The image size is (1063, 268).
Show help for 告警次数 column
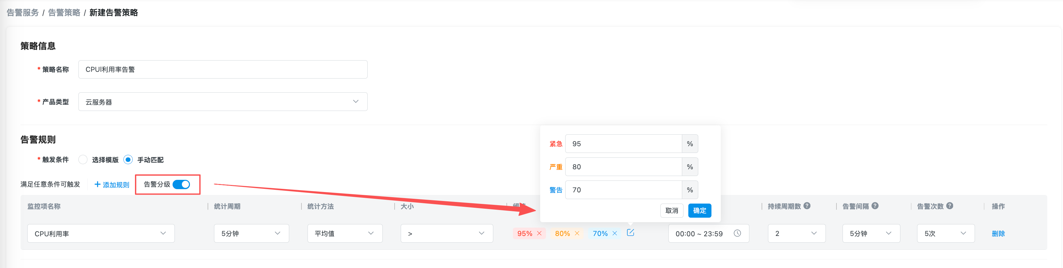pyautogui.click(x=950, y=206)
